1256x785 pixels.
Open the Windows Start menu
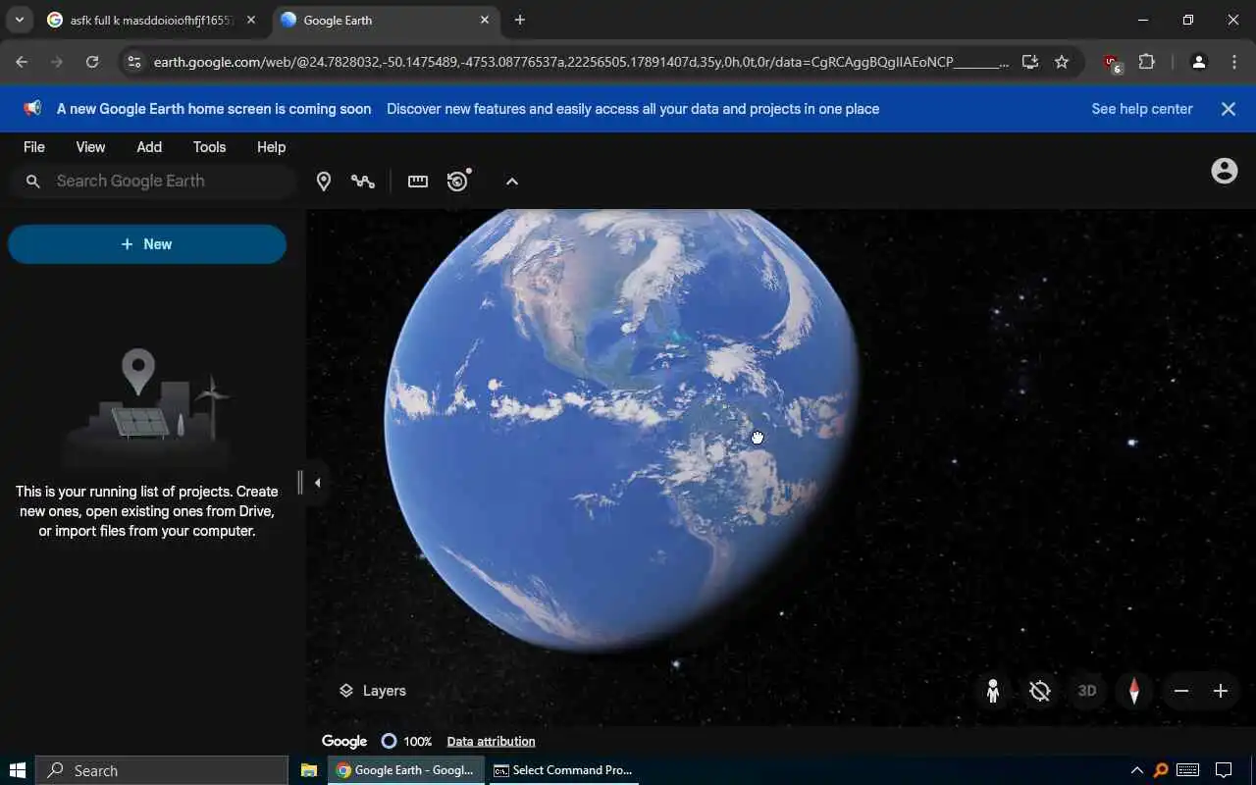[x=17, y=770]
